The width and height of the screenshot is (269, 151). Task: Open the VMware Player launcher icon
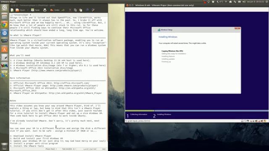[x=5, y=74]
